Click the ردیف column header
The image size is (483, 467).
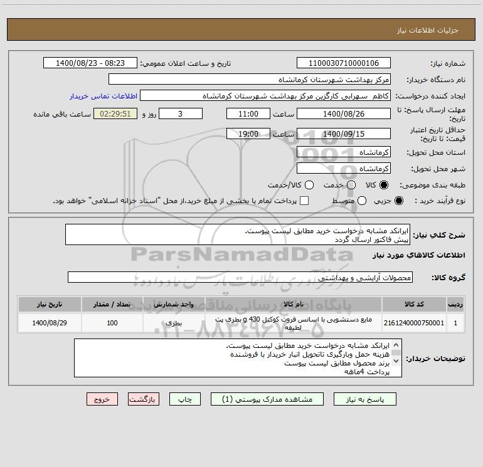pyautogui.click(x=455, y=304)
